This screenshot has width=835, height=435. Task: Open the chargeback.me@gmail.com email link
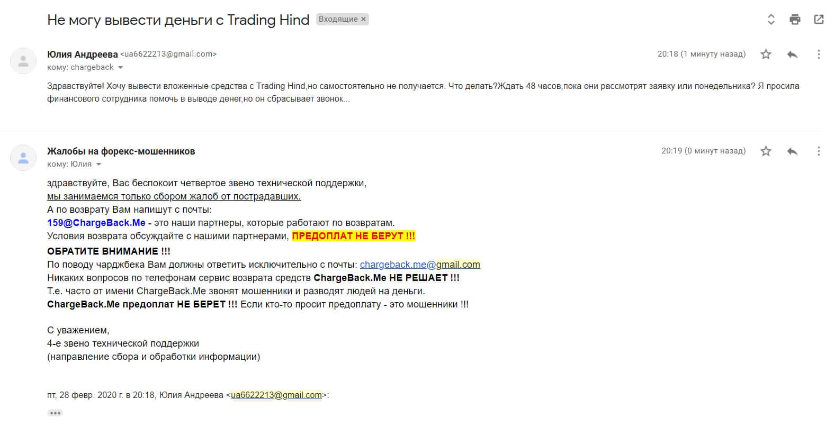pos(420,265)
